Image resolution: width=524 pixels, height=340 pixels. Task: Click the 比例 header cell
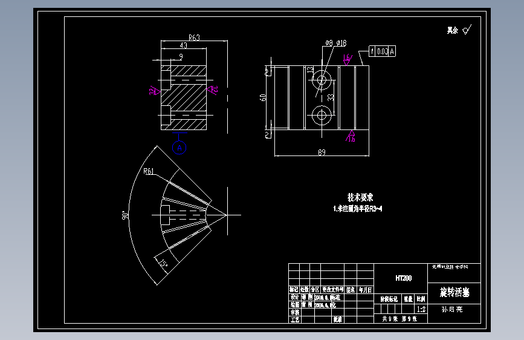click(x=421, y=299)
